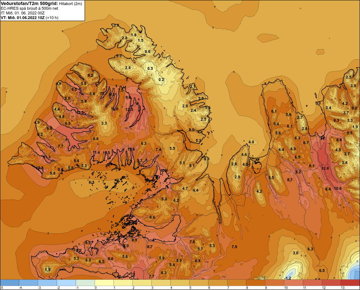
Task: Click the -1.2 temperature value over the glacier
Action: [x=287, y=278]
